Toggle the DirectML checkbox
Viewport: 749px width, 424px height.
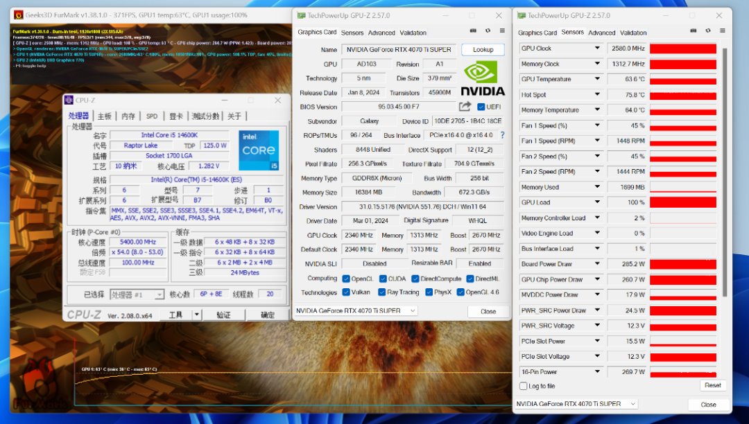coord(470,279)
